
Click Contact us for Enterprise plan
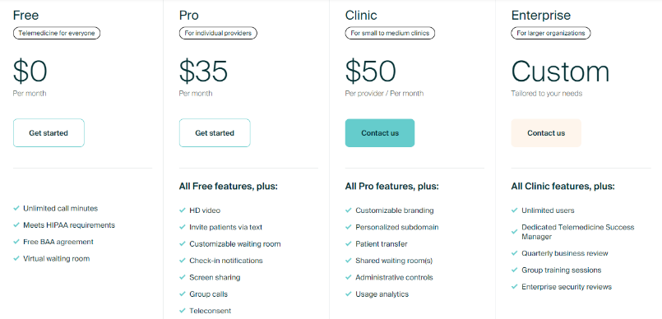coord(546,133)
